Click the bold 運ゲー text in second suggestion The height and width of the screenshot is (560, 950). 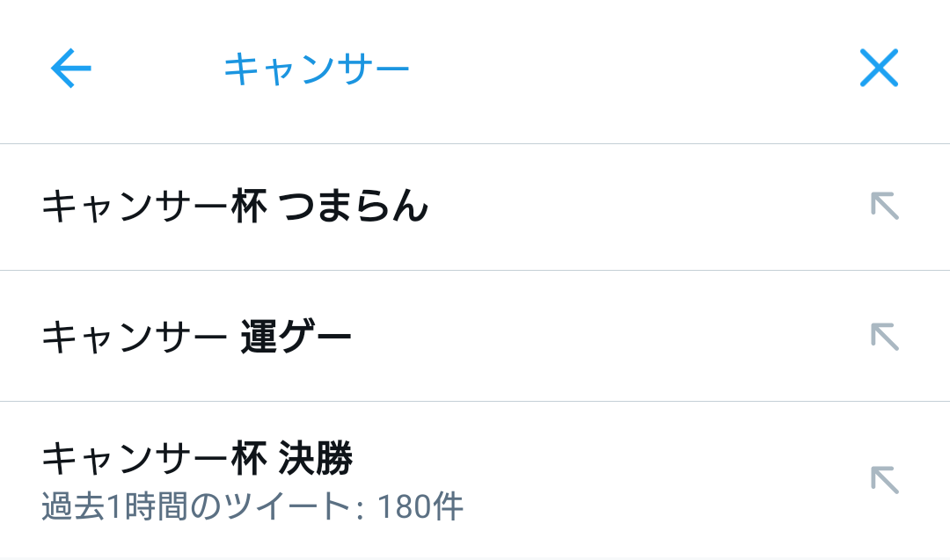tap(296, 337)
